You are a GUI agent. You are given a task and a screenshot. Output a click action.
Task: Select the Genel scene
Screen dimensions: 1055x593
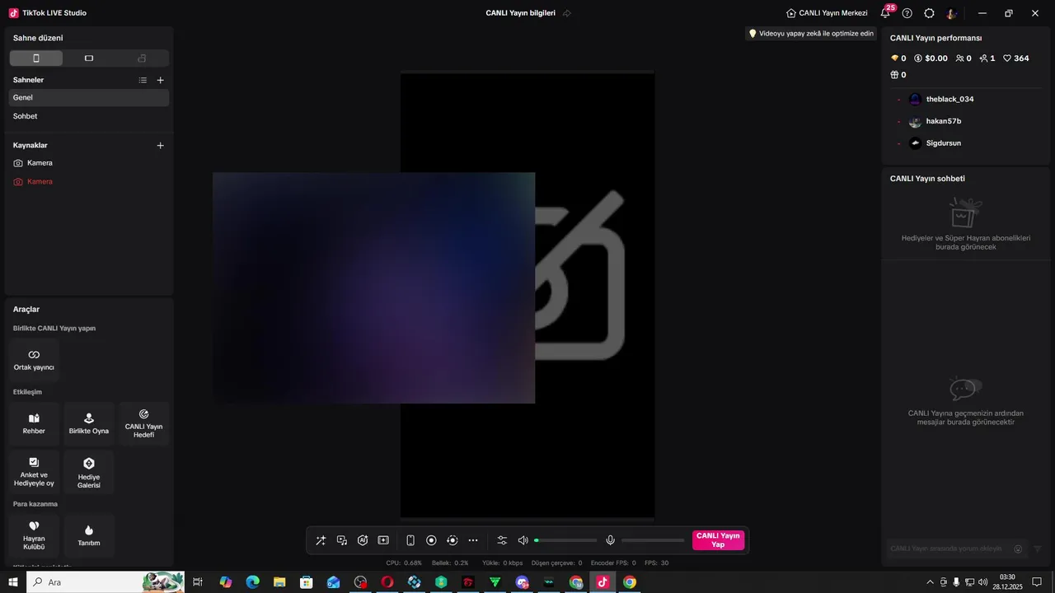[89, 98]
